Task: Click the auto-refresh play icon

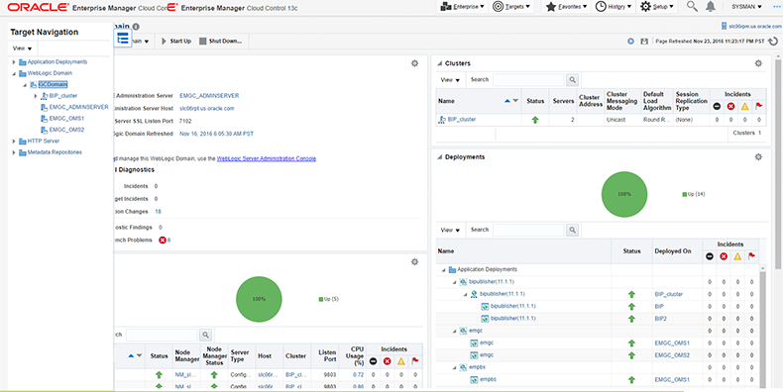Action: (x=631, y=42)
